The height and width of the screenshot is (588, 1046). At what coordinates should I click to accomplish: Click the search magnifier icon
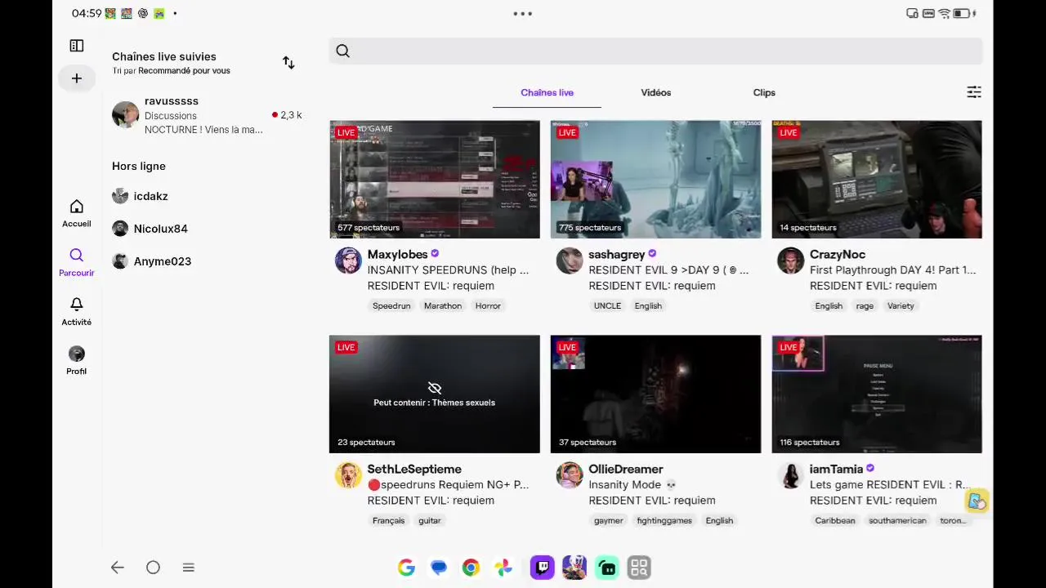click(343, 51)
